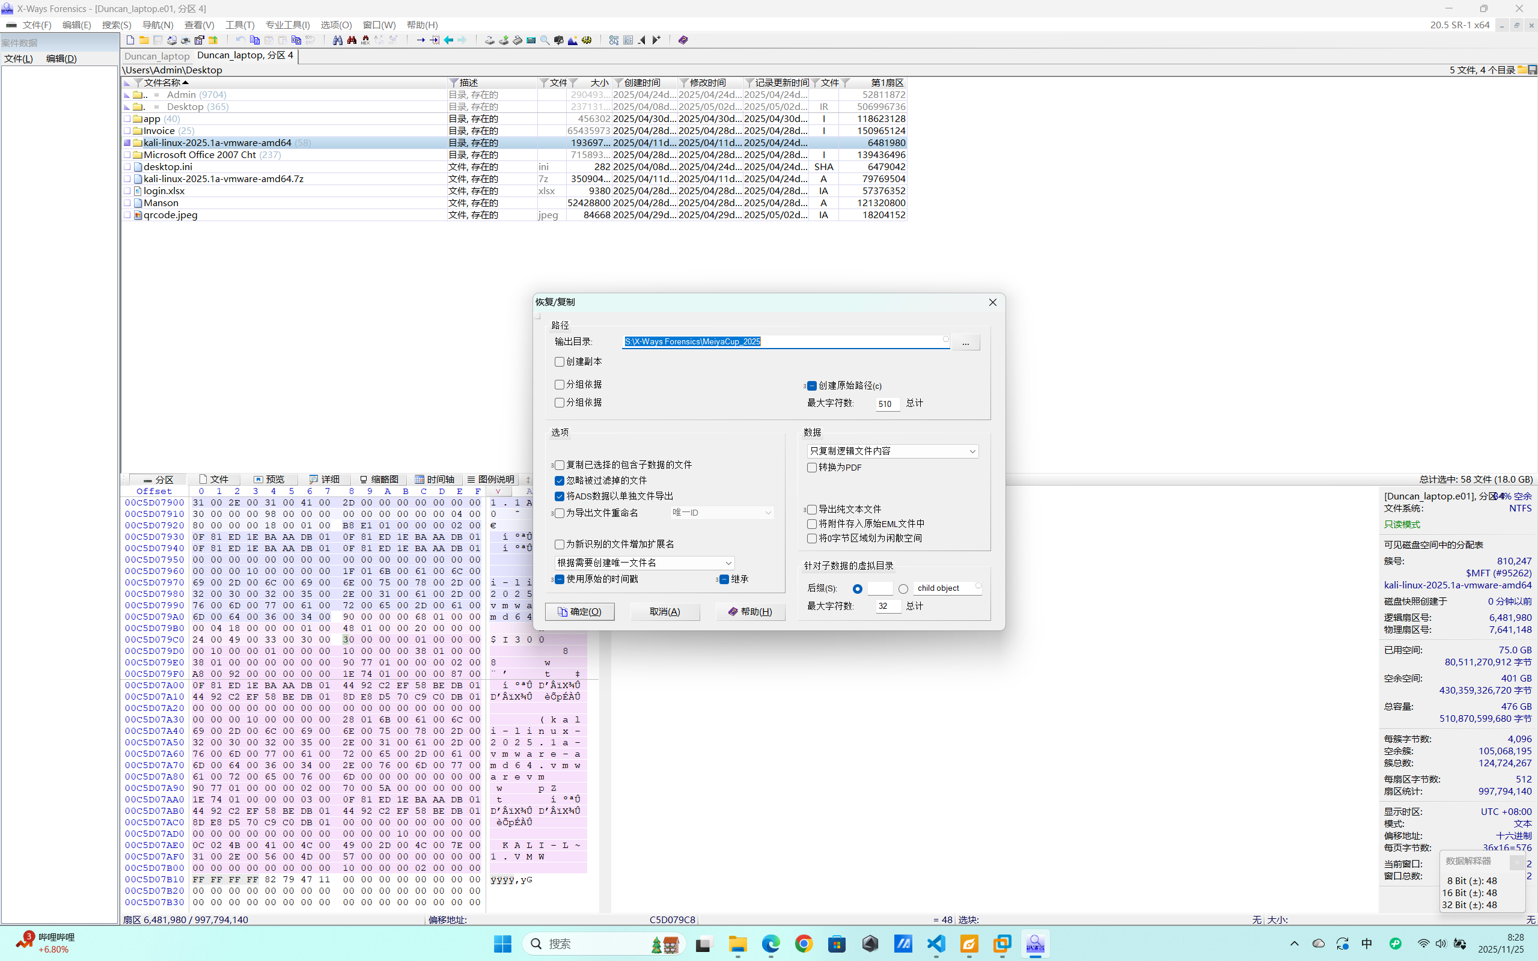Enable the 创建副本 checkbox

(560, 362)
